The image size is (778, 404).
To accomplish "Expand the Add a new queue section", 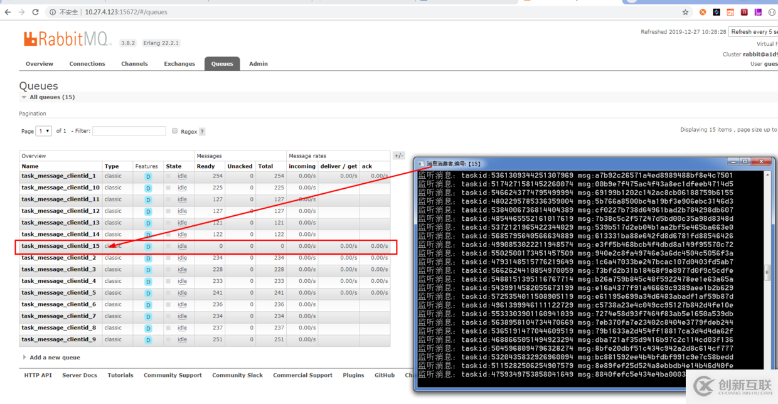I will (x=52, y=358).
